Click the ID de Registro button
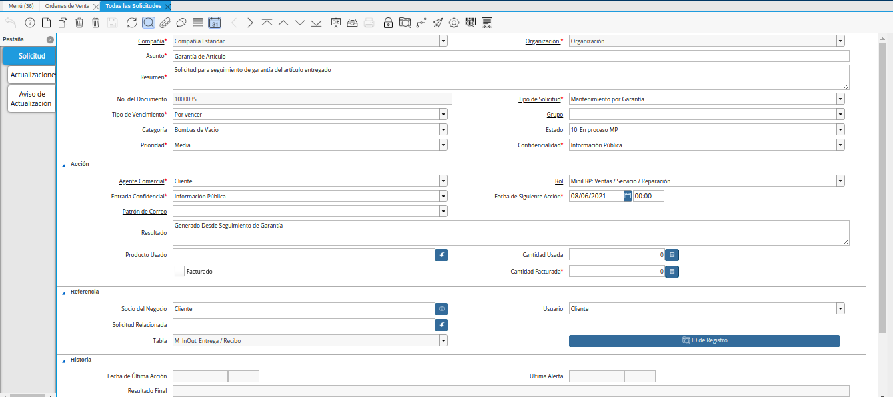 pos(704,340)
